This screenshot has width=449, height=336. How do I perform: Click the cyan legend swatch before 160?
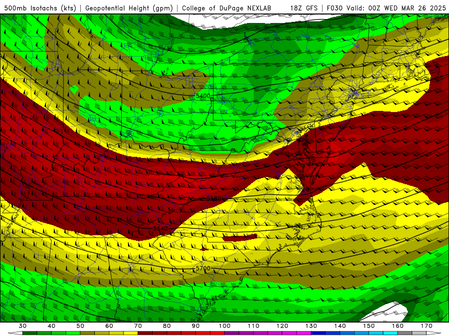[x=390, y=333]
